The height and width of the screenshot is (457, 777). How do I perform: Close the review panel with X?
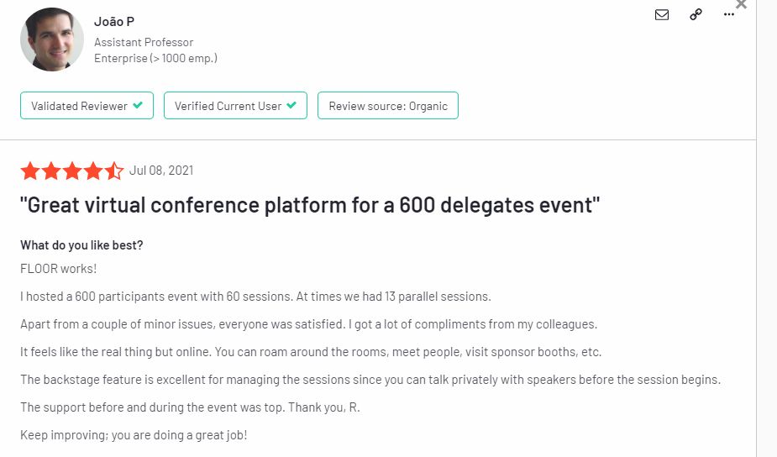point(742,4)
